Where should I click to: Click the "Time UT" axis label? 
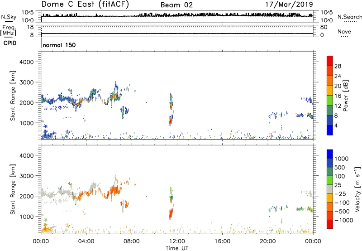tap(177, 248)
